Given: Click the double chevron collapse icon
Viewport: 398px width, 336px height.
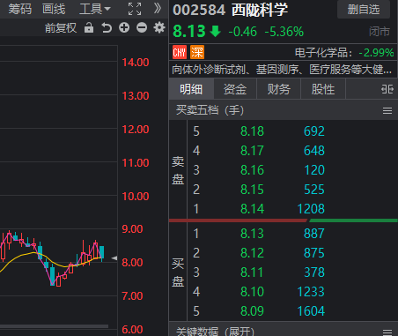Looking at the screenshot, I should [x=158, y=9].
